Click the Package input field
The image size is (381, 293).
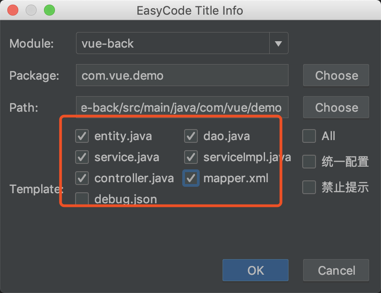click(182, 76)
